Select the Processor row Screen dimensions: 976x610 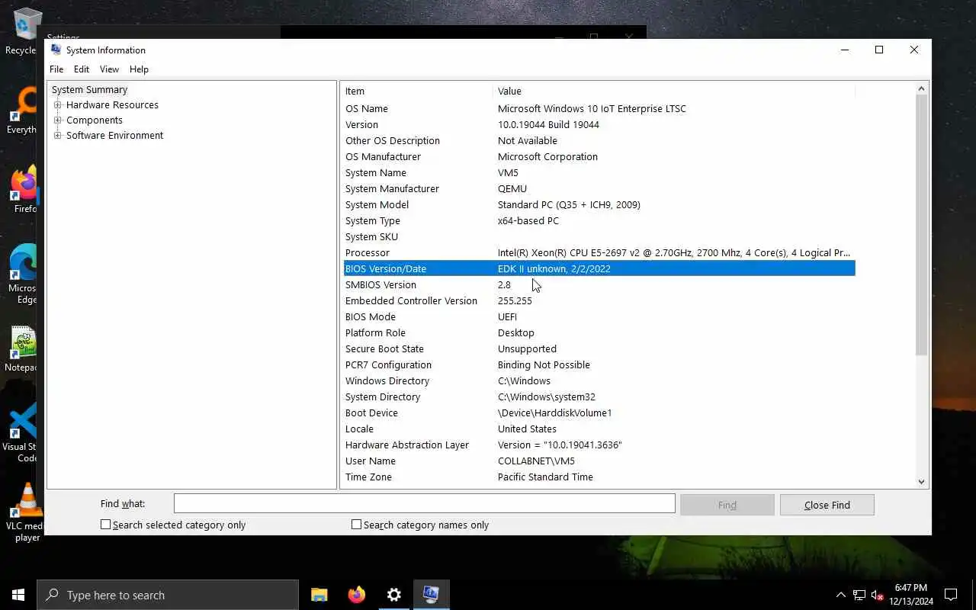click(599, 253)
